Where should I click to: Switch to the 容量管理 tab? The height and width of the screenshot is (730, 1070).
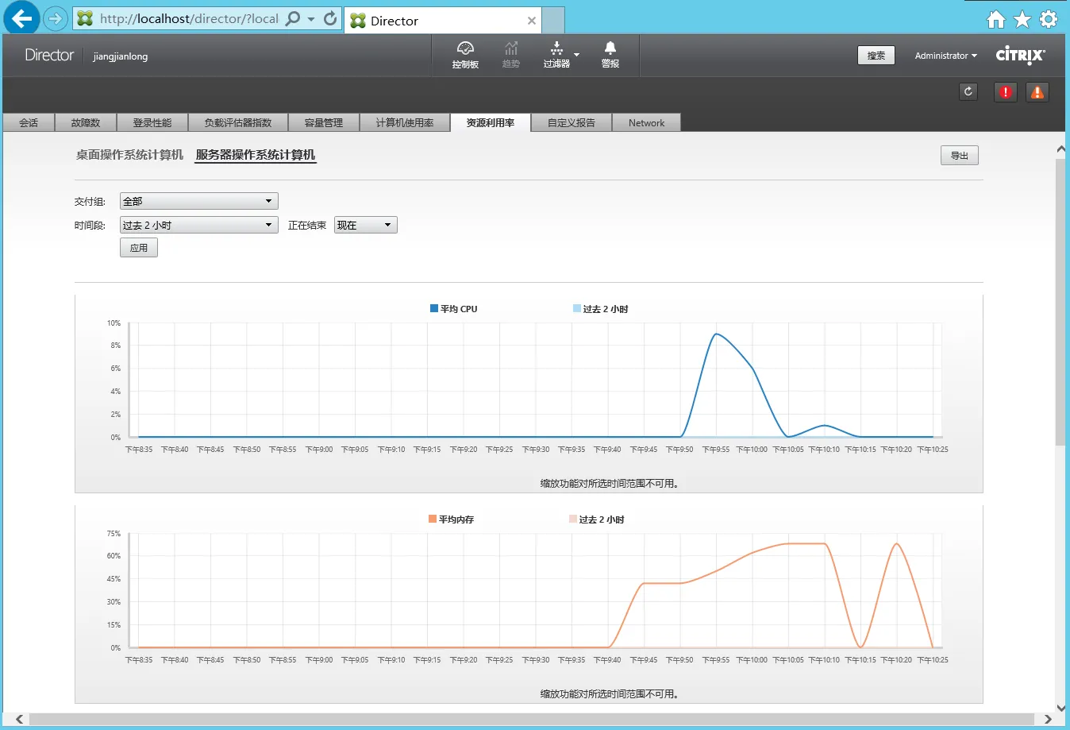point(324,122)
